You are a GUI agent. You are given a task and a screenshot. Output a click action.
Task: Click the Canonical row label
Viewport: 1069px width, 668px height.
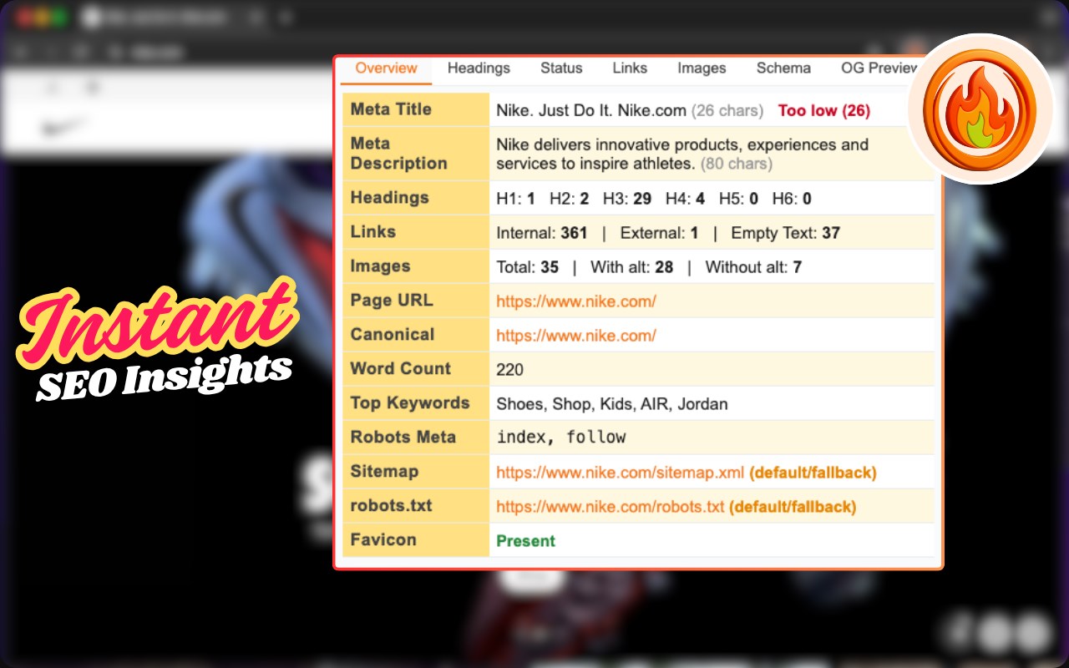coord(393,335)
